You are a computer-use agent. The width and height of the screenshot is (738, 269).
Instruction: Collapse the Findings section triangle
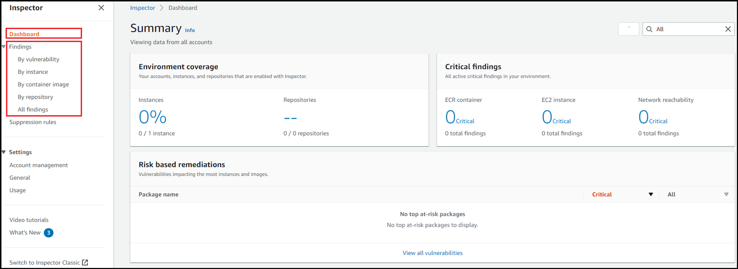point(4,47)
